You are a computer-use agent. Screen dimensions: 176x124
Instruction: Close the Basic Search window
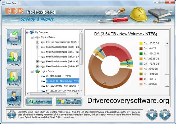(170, 2)
